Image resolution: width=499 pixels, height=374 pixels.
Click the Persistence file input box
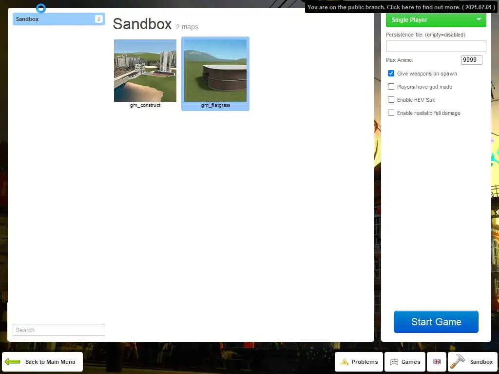[436, 46]
